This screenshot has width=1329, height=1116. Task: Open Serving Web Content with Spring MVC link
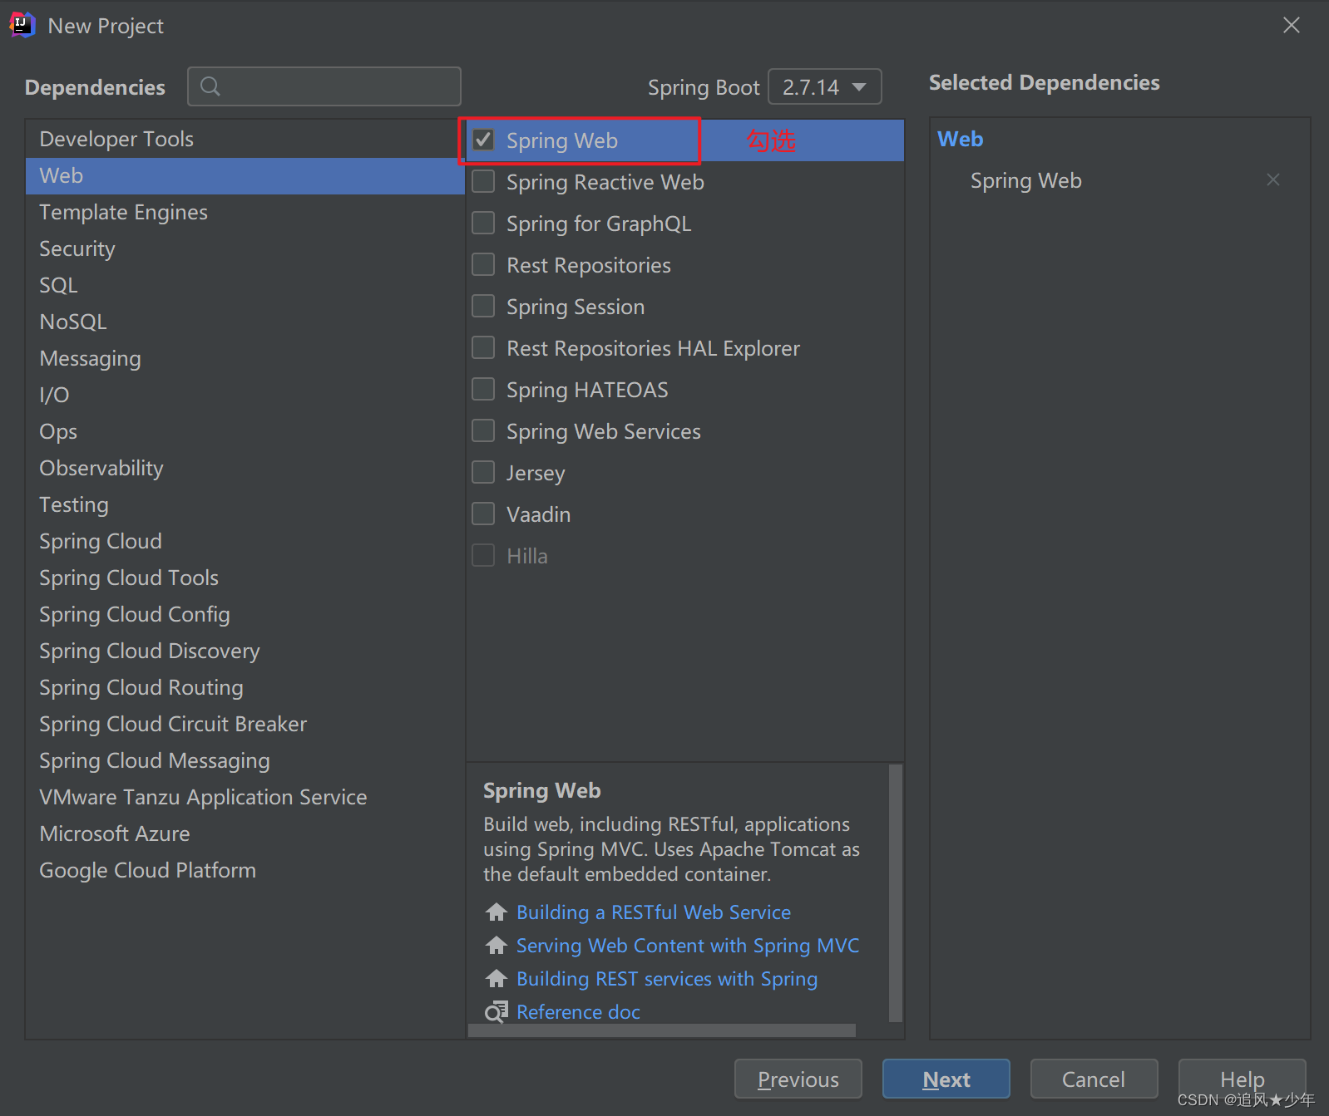688,946
